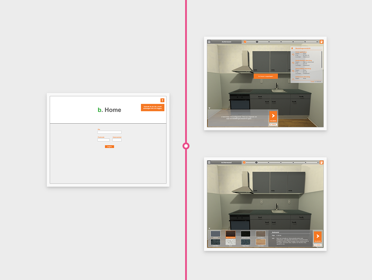Select the black Midnight Dream swatch
Viewport: 372px width, 280px height.
[x=246, y=234]
